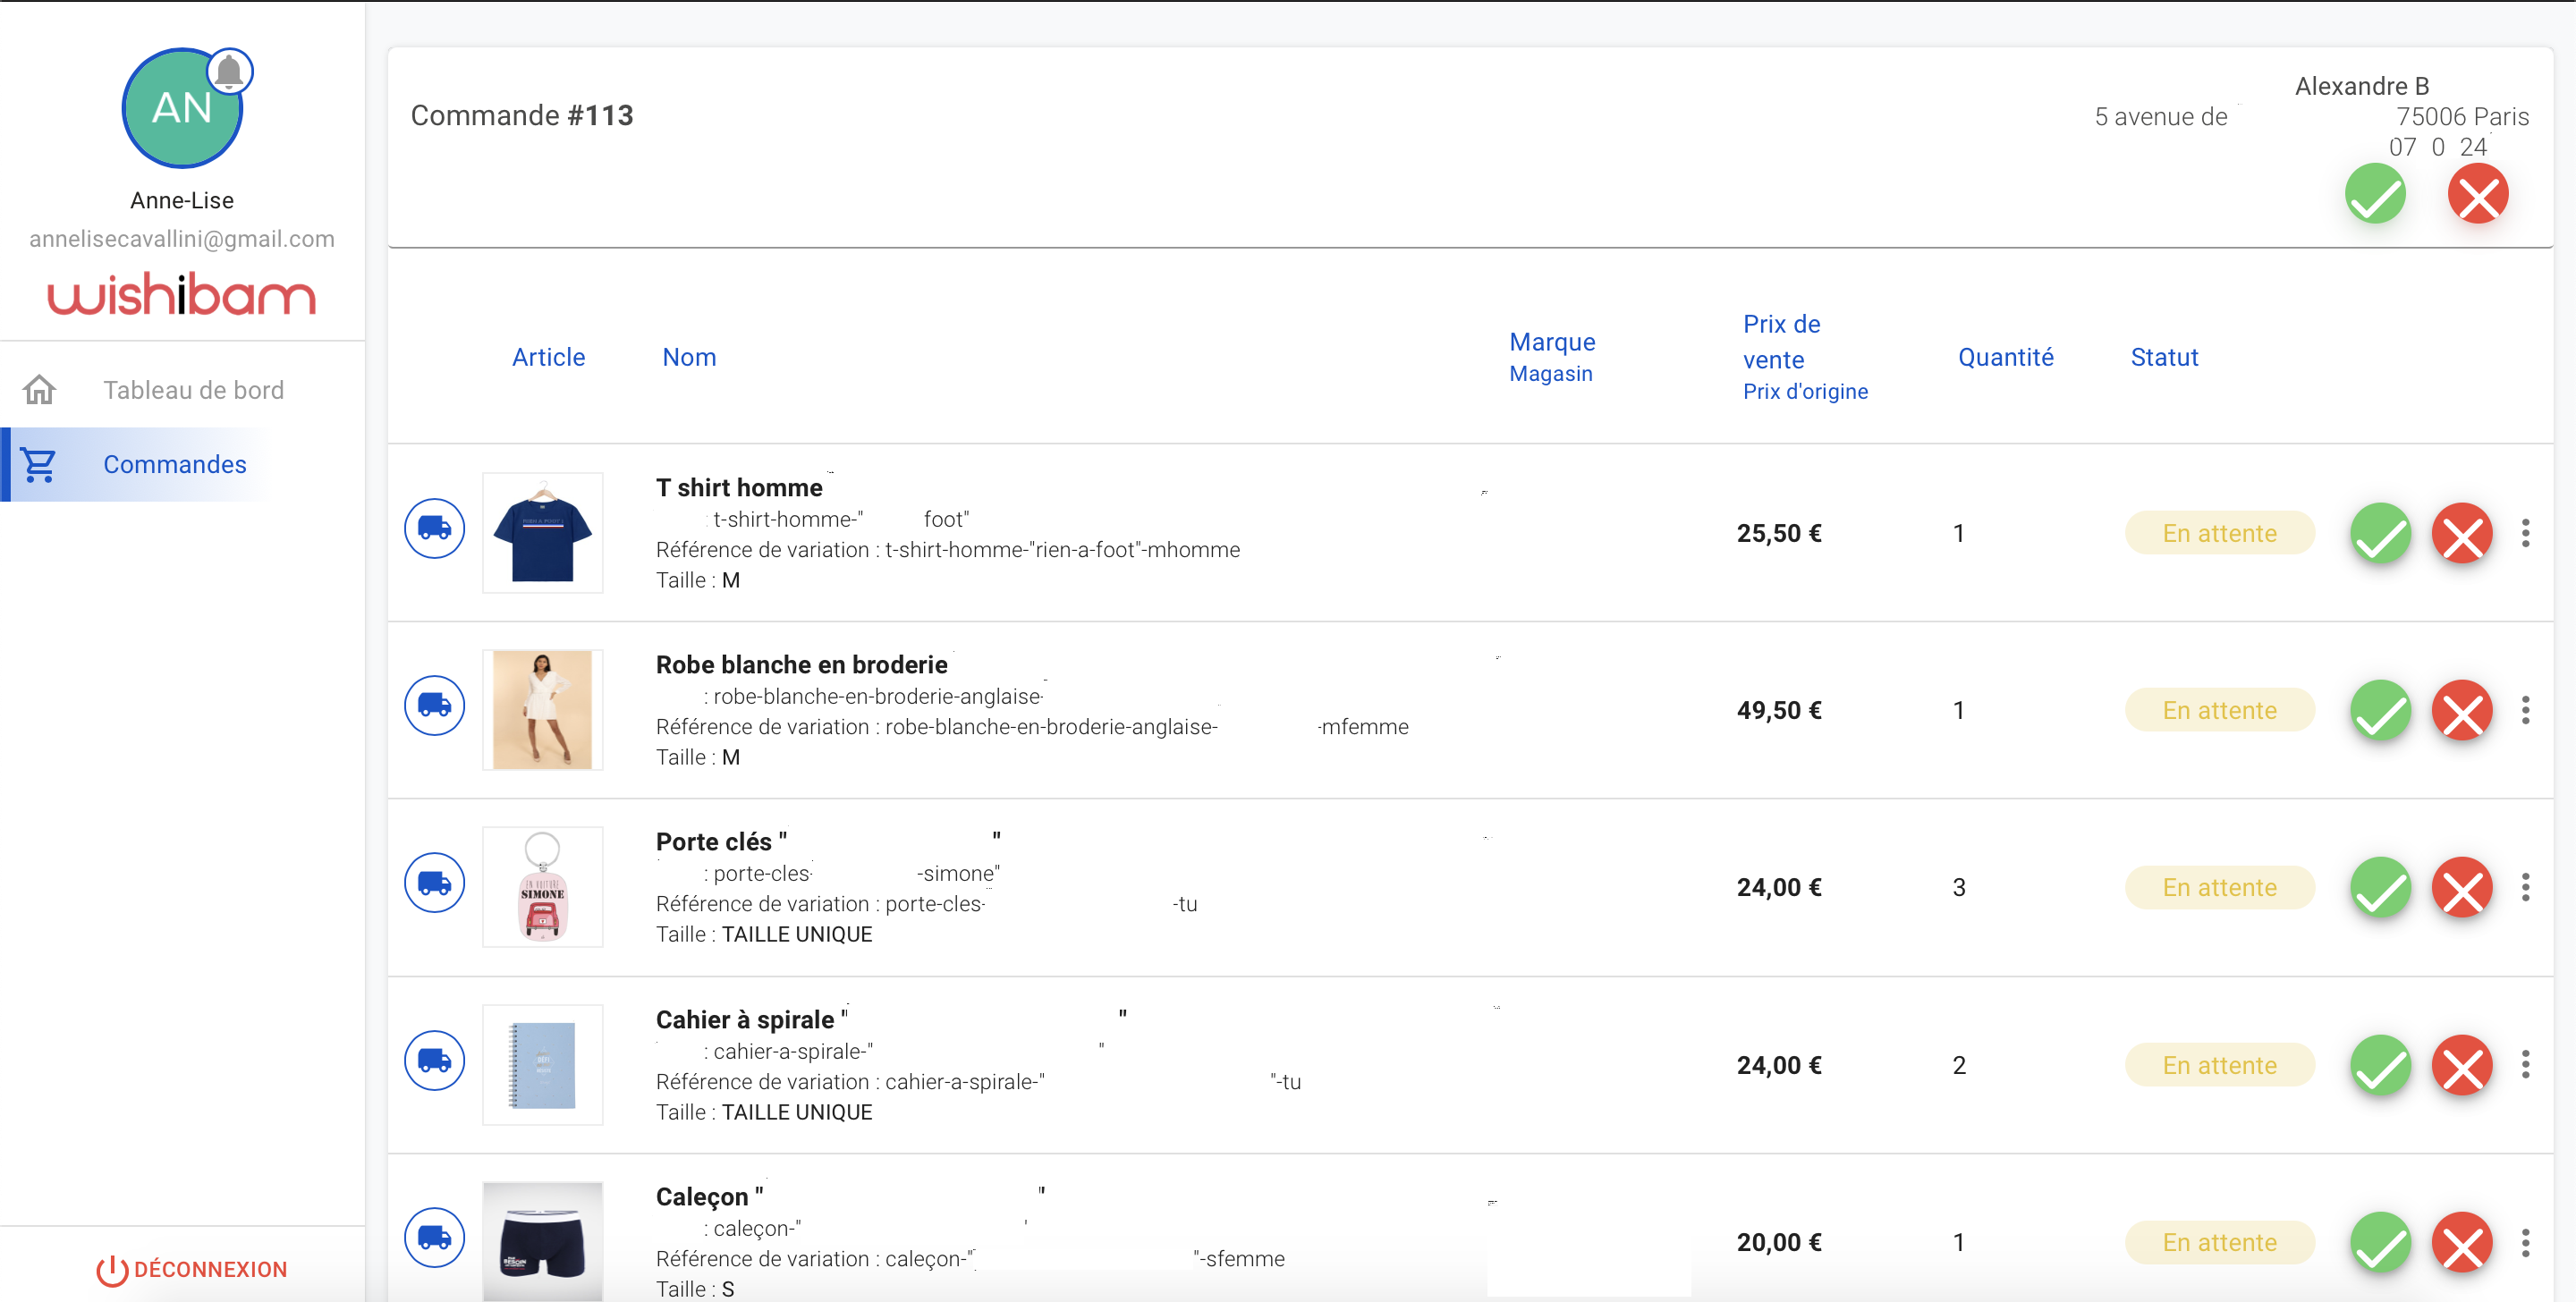
Task: Open the Commandes section in the sidebar
Action: coord(174,464)
